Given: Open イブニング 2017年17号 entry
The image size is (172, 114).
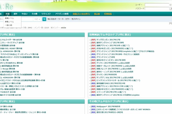Looking at the screenshot, I should click(x=111, y=92).
